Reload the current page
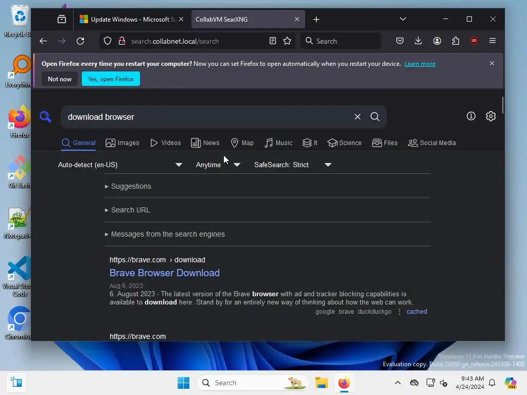Image resolution: width=527 pixels, height=395 pixels. coord(80,41)
